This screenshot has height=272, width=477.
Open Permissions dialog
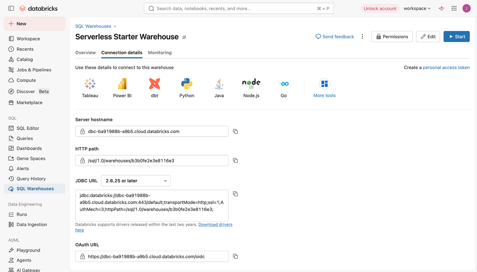tap(392, 36)
